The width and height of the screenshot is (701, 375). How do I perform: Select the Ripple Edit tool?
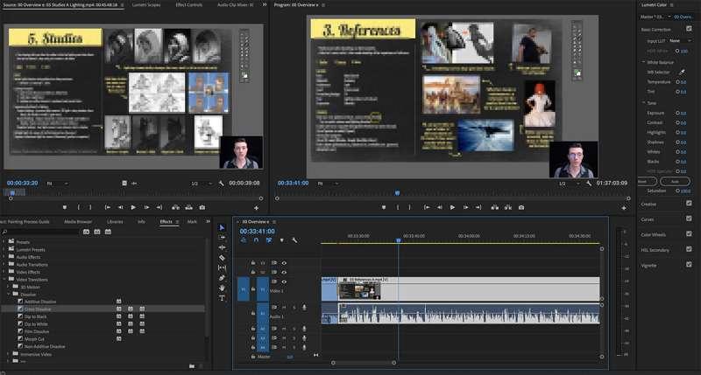[222, 247]
